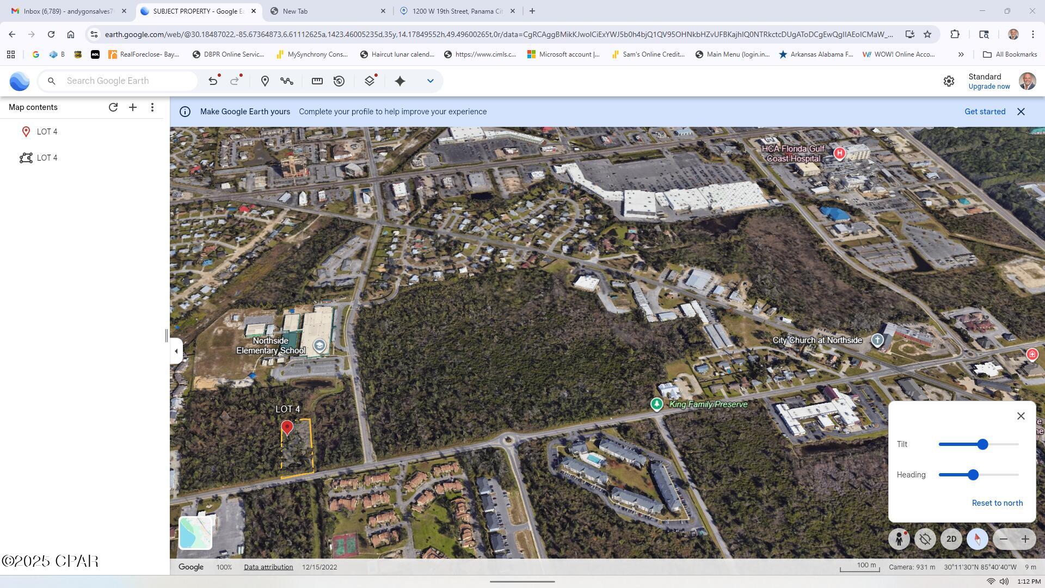The width and height of the screenshot is (1045, 588).
Task: Toggle the rotate/orbit view control
Action: [925, 539]
